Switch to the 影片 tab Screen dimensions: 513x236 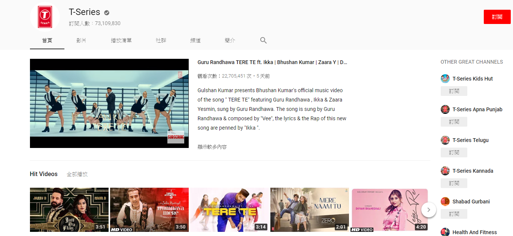point(81,40)
